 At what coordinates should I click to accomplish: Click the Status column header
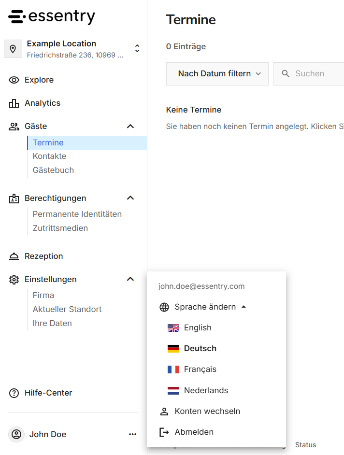click(x=306, y=445)
